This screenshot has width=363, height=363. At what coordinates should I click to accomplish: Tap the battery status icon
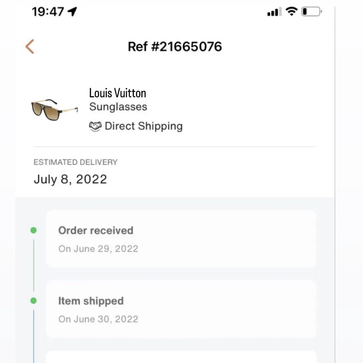pos(311,12)
